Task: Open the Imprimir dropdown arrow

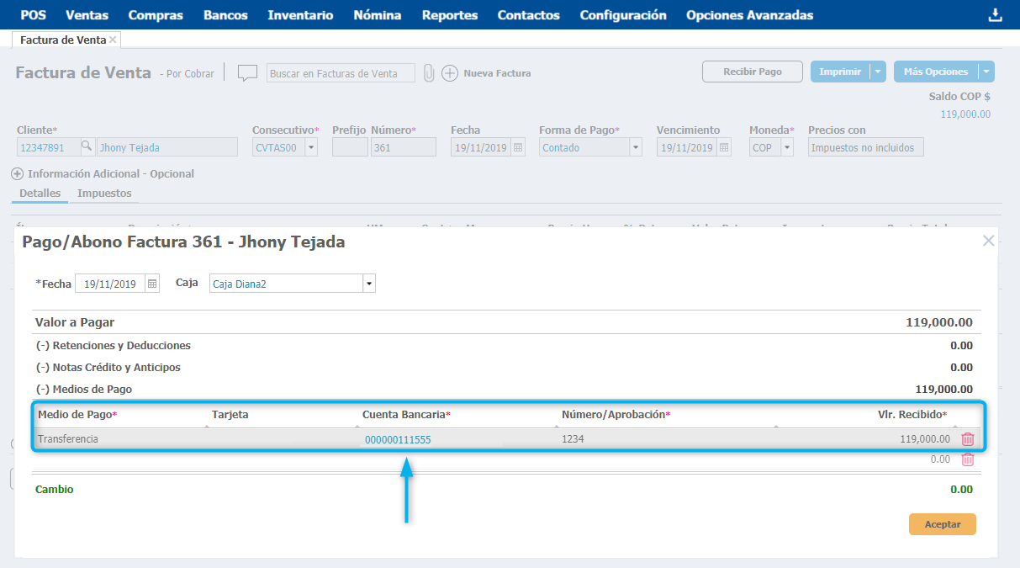Action: click(878, 72)
